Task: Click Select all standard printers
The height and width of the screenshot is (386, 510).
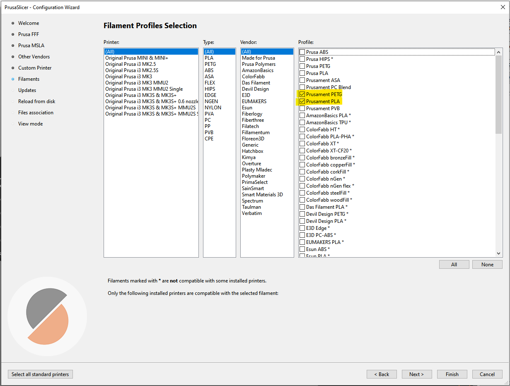Action: point(40,374)
